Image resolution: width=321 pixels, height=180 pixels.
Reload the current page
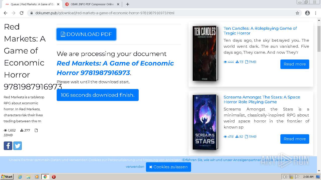[22, 13]
